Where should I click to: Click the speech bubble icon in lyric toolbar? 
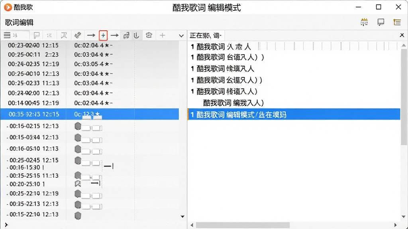tap(37, 35)
